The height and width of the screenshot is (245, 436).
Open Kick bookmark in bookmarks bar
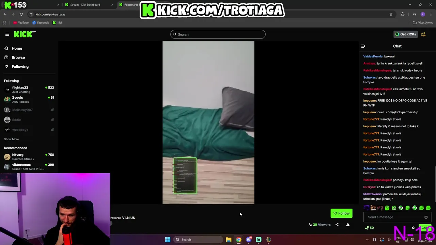point(57,23)
